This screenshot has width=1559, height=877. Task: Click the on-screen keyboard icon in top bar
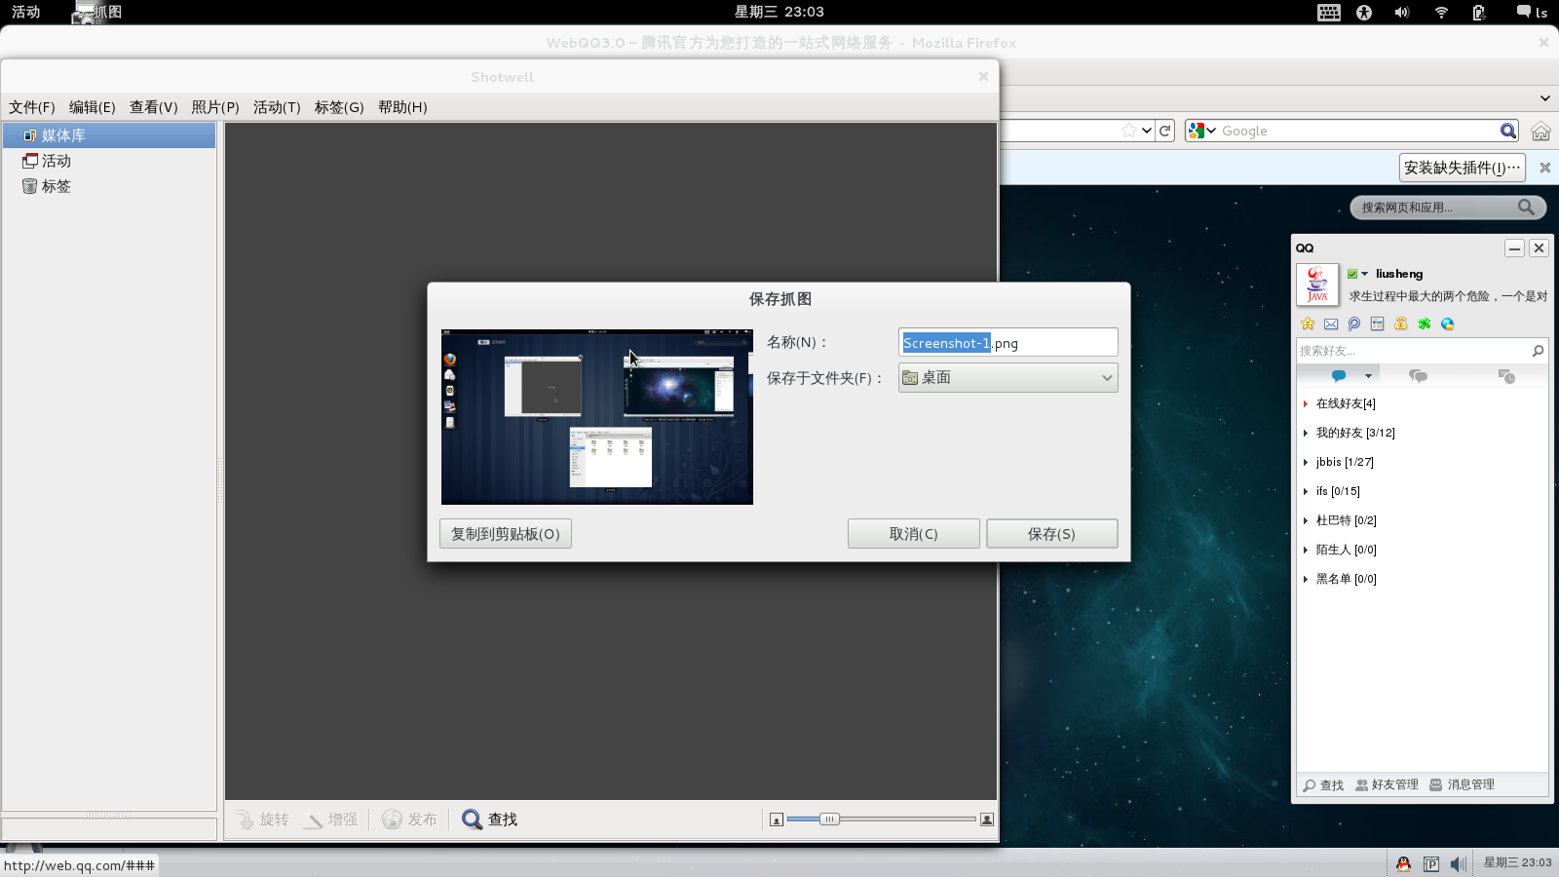pyautogui.click(x=1329, y=12)
